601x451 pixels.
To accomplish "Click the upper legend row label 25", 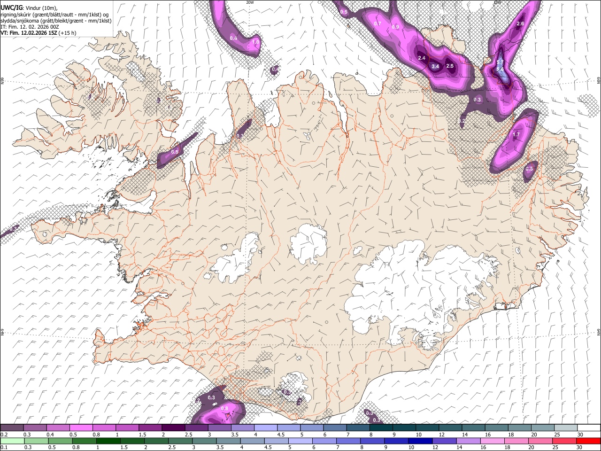I will pos(557,435).
